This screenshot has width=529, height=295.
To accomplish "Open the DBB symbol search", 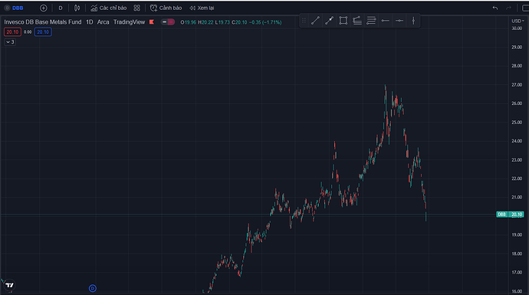I will click(14, 8).
